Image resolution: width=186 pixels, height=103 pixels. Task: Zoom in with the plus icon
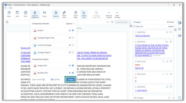point(112,22)
